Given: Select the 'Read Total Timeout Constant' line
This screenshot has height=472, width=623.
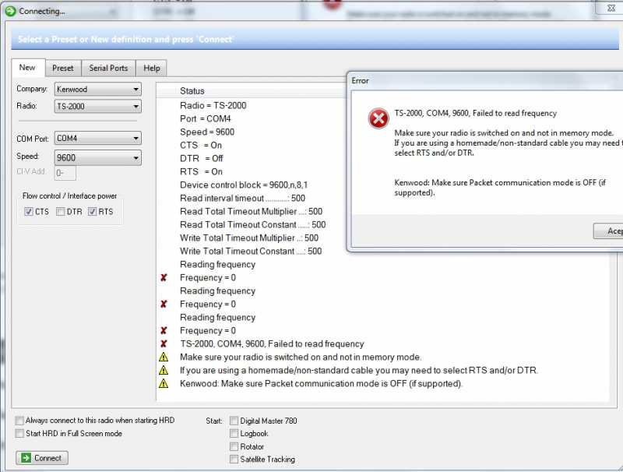Looking at the screenshot, I should 252,225.
